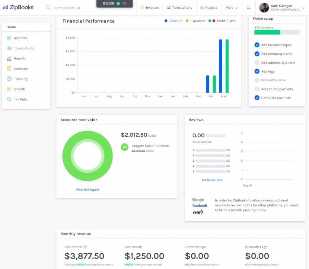Check the Add address & phone item

point(257,63)
